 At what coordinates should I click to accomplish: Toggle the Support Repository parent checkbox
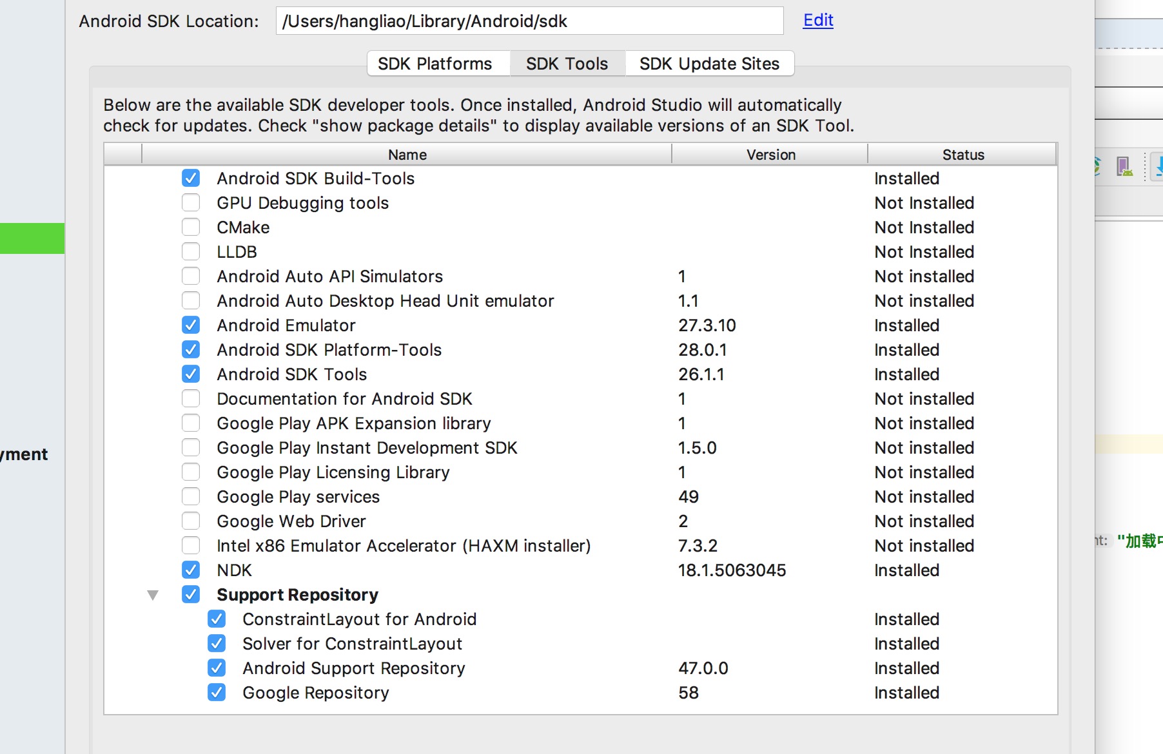click(x=191, y=594)
